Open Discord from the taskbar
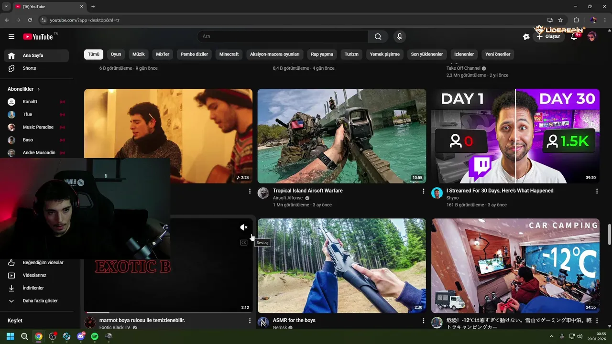 (80, 336)
